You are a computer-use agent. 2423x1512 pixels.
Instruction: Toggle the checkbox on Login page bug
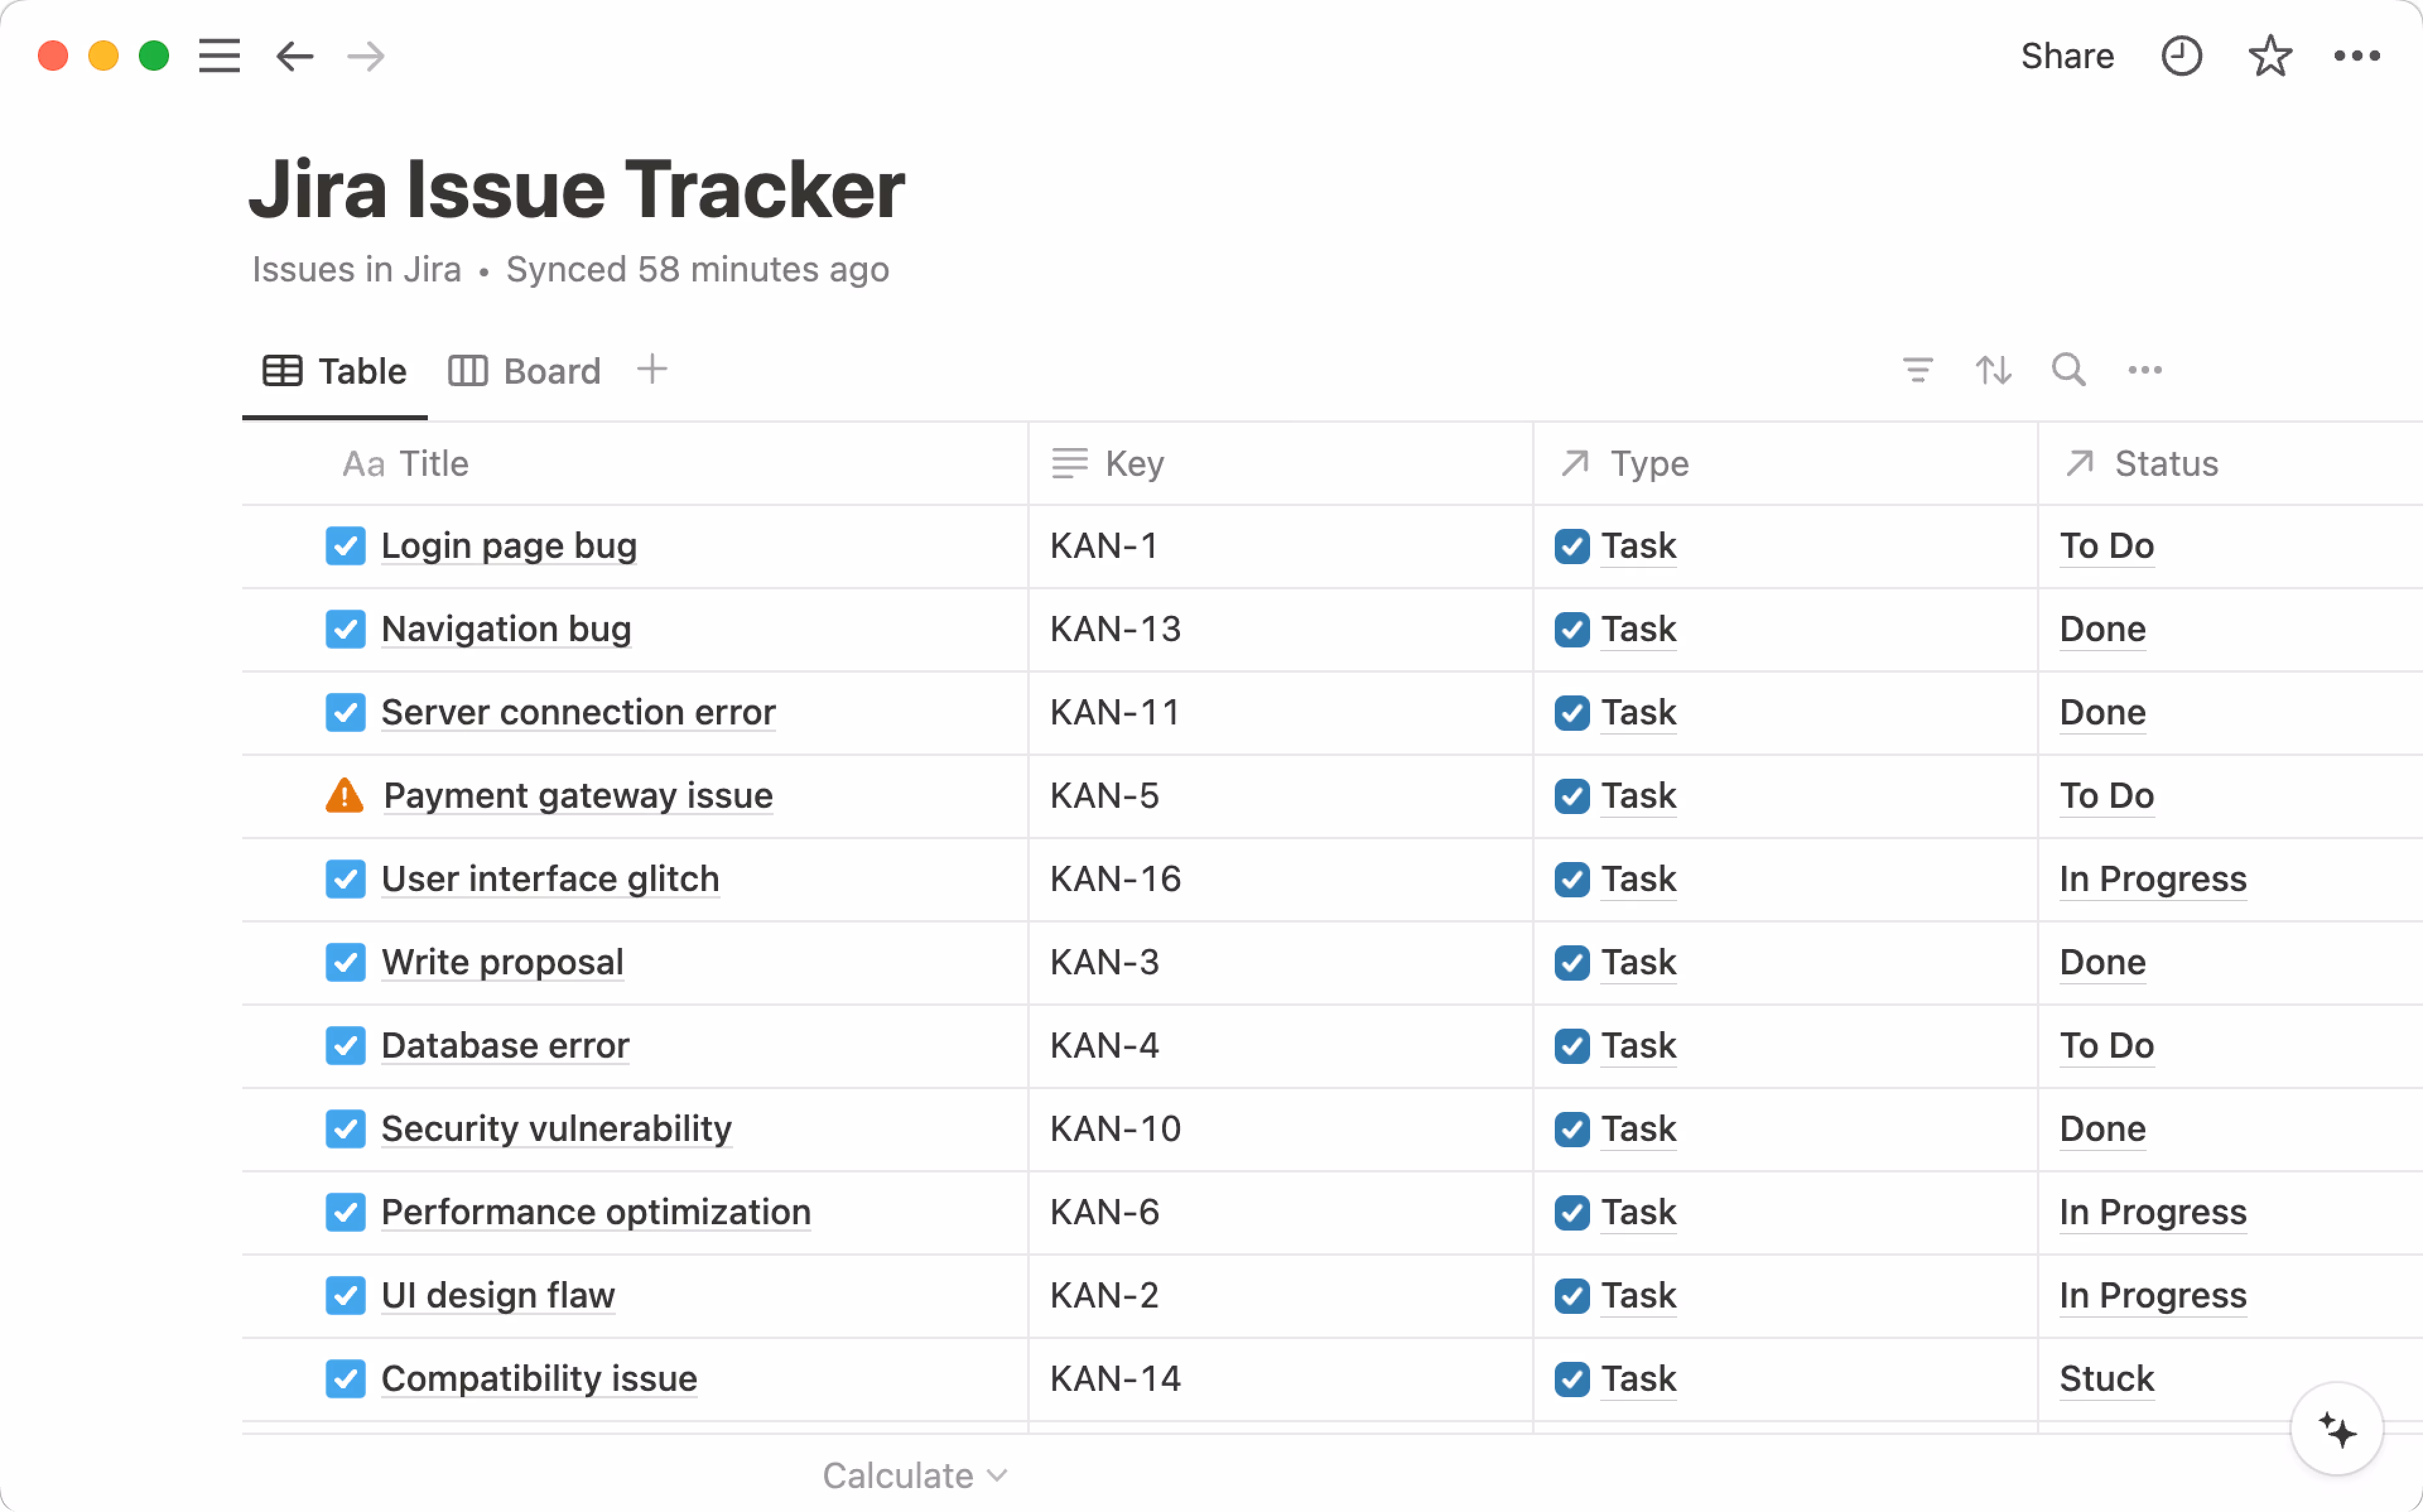point(345,546)
